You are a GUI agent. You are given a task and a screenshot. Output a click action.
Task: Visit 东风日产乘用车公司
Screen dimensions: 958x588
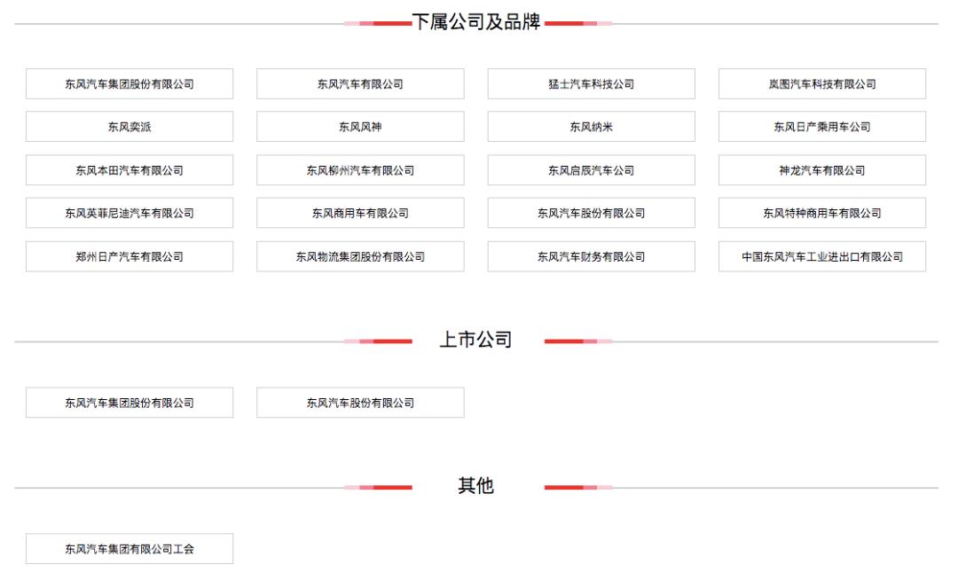[x=821, y=127]
